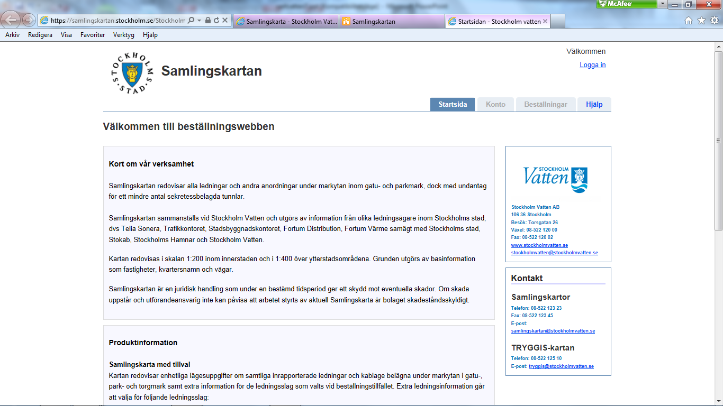
Task: Click samlingskartan@stockholmvatten.se email link
Action: point(553,331)
